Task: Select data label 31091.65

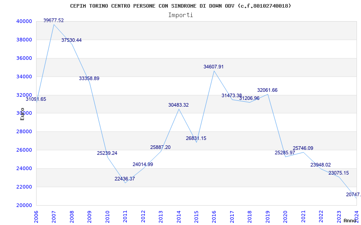Action: 36,99
